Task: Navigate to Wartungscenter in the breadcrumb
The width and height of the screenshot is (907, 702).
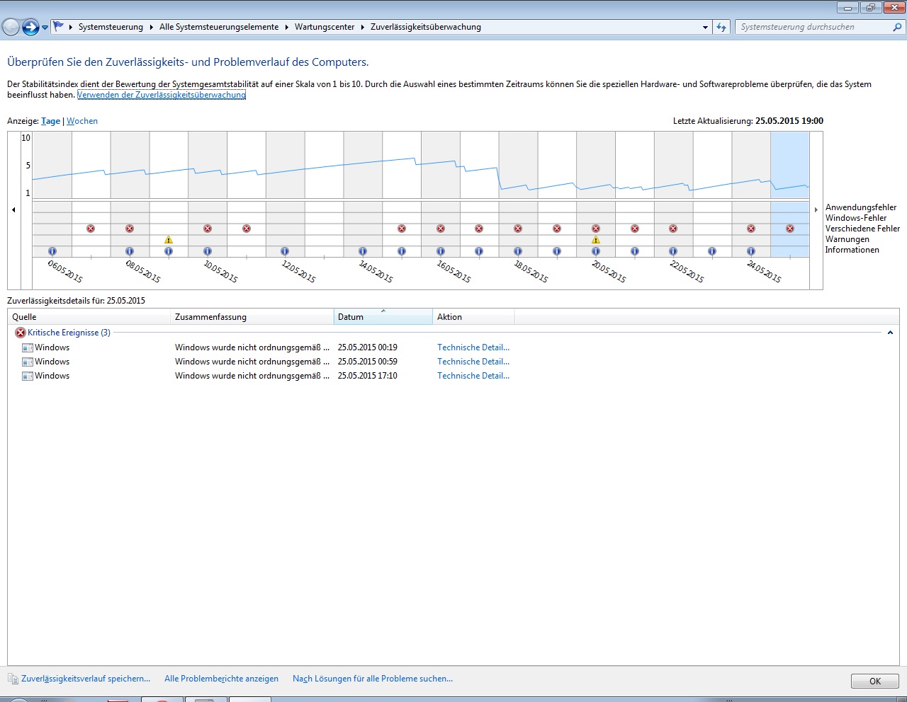Action: coord(325,27)
